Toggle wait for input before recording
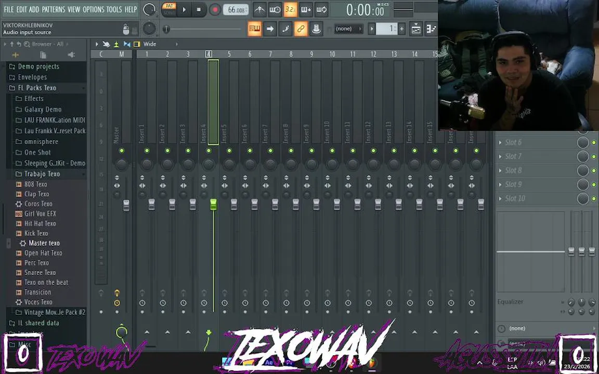This screenshot has height=374, width=599. click(275, 9)
